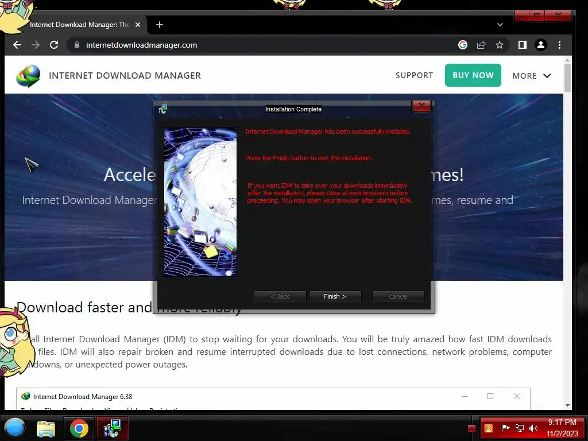Close the Internet Download Manager tab

(x=138, y=25)
